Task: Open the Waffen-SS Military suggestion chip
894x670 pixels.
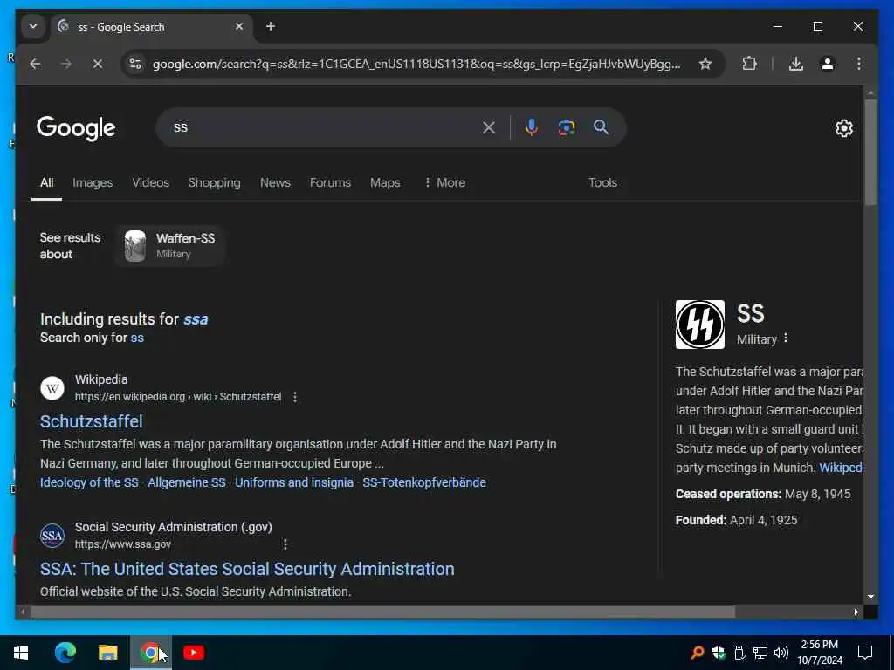Action: pyautogui.click(x=170, y=245)
